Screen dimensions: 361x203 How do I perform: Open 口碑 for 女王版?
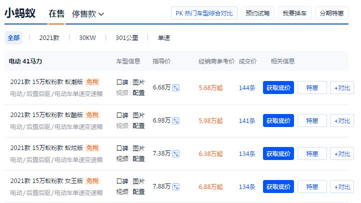tap(122, 181)
